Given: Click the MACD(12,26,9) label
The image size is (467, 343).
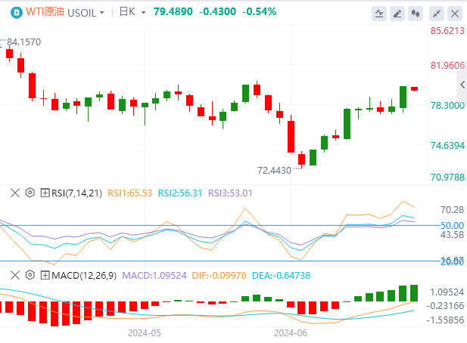Looking at the screenshot, I should [x=84, y=276].
